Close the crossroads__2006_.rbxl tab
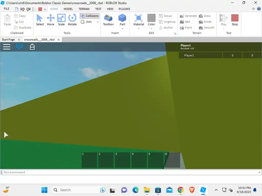 click(59, 40)
